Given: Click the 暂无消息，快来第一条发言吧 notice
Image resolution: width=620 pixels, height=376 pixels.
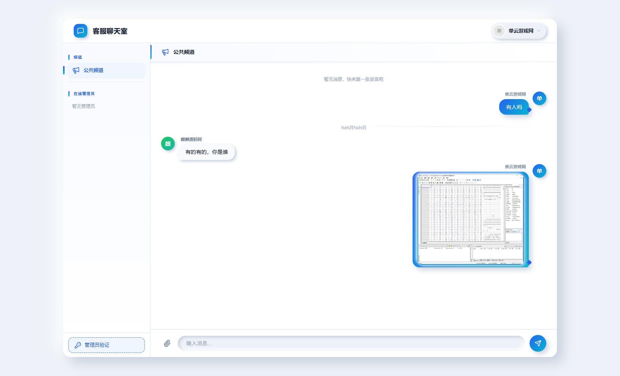Looking at the screenshot, I should pyautogui.click(x=354, y=79).
